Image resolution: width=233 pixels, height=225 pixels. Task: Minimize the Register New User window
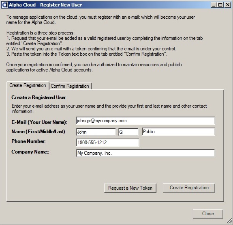[x=214, y=5]
